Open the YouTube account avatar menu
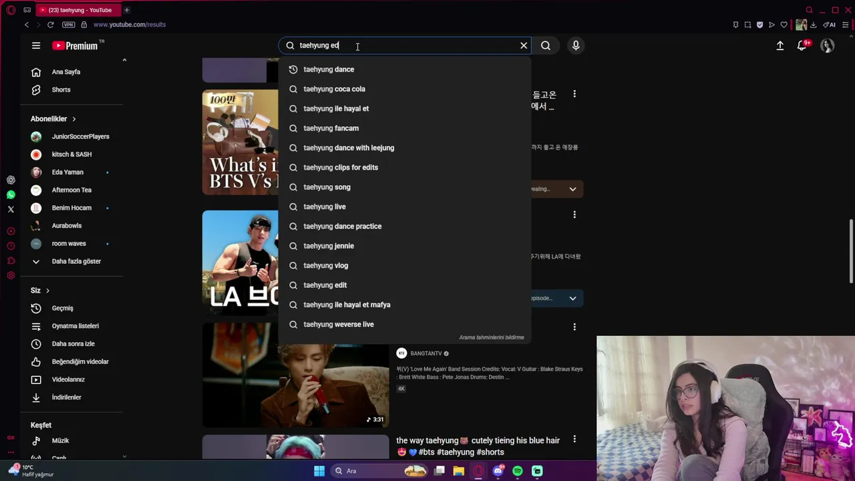The height and width of the screenshot is (481, 855). [x=828, y=45]
